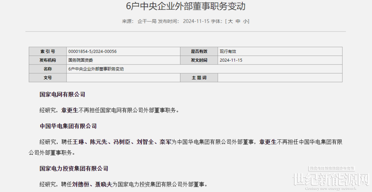
Task: Set font size to 大 (large)
Action: 230,21
